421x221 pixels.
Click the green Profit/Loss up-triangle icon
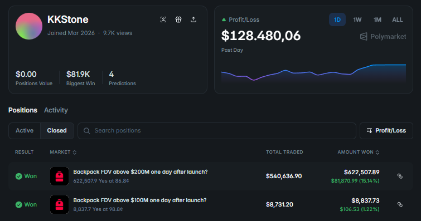click(x=224, y=19)
